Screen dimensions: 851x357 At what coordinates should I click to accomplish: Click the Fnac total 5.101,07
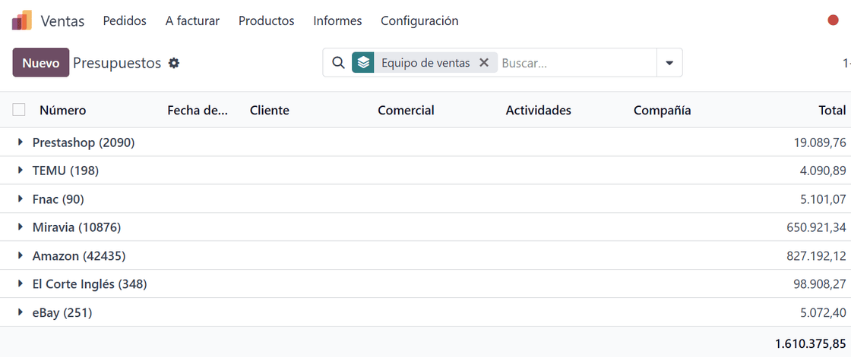coord(823,199)
